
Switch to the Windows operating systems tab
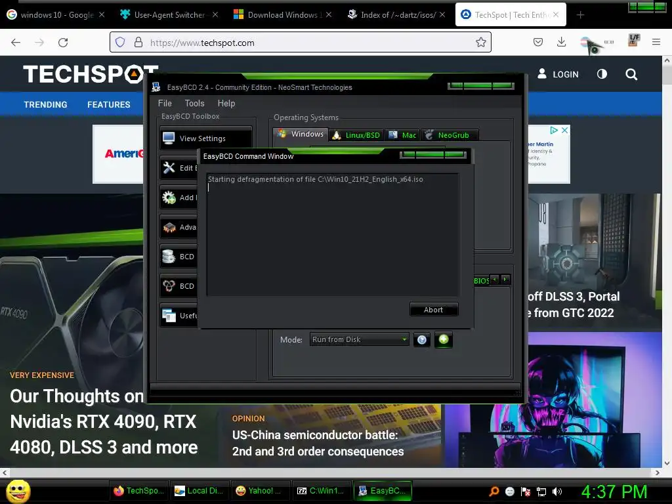pos(301,134)
